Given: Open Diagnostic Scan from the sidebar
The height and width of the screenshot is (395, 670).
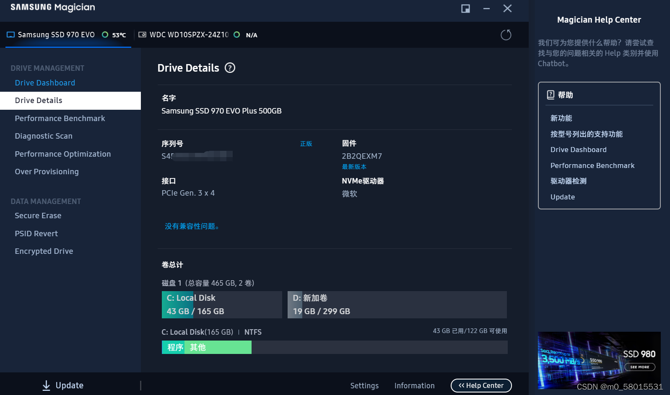Looking at the screenshot, I should tap(44, 136).
